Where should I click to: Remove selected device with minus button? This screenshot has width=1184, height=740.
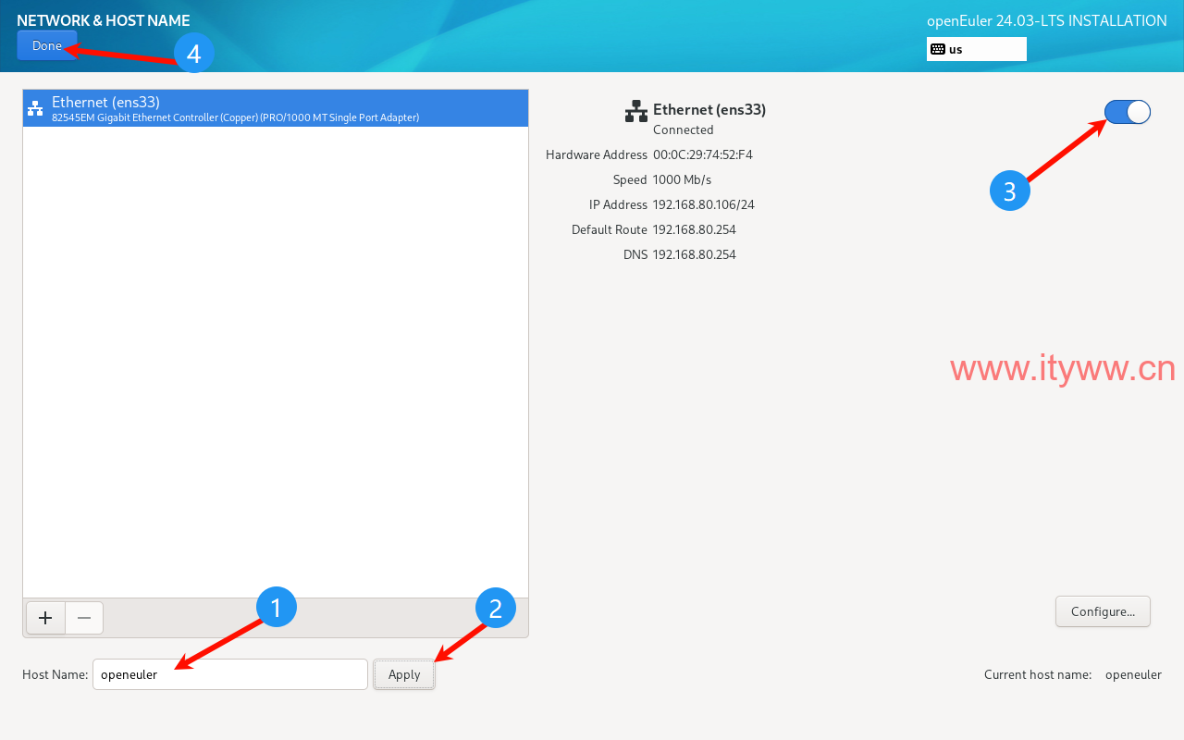84,618
